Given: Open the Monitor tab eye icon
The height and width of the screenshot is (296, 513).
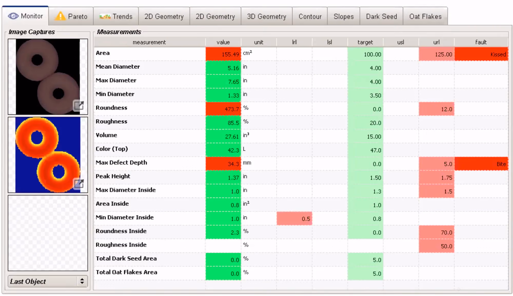Looking at the screenshot, I should (13, 16).
